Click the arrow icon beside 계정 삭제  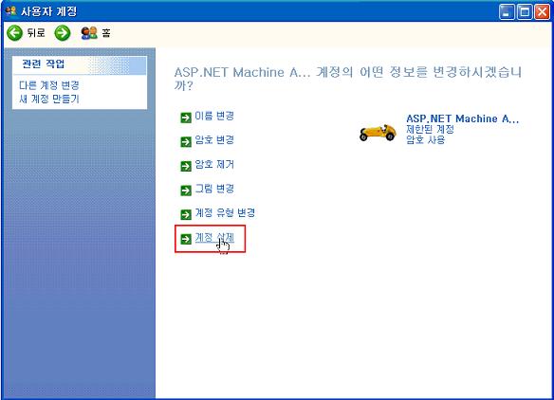tap(186, 239)
